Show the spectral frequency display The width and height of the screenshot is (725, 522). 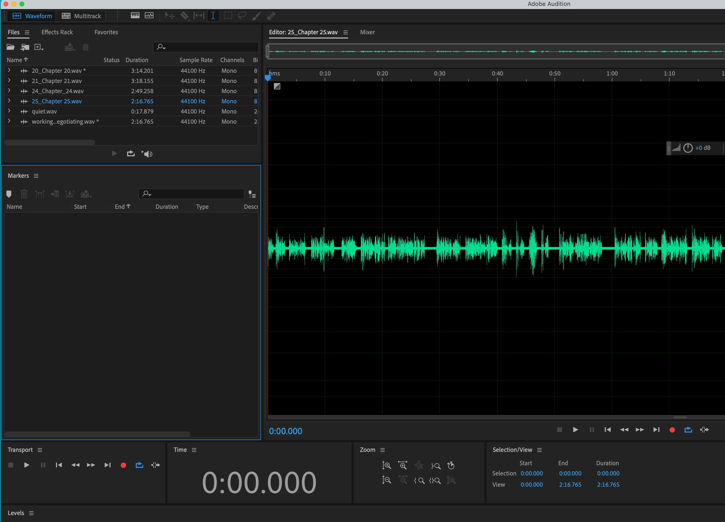coord(135,16)
